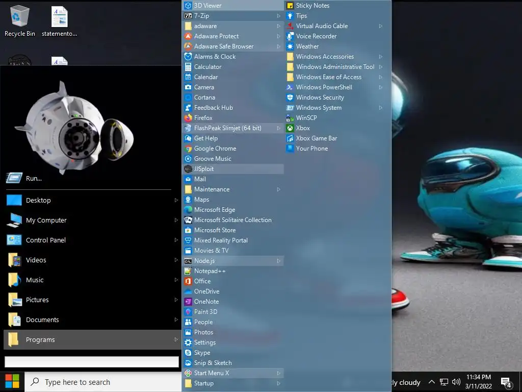522x392 pixels.
Task: Click the Your Phone icon
Action: [x=290, y=149]
